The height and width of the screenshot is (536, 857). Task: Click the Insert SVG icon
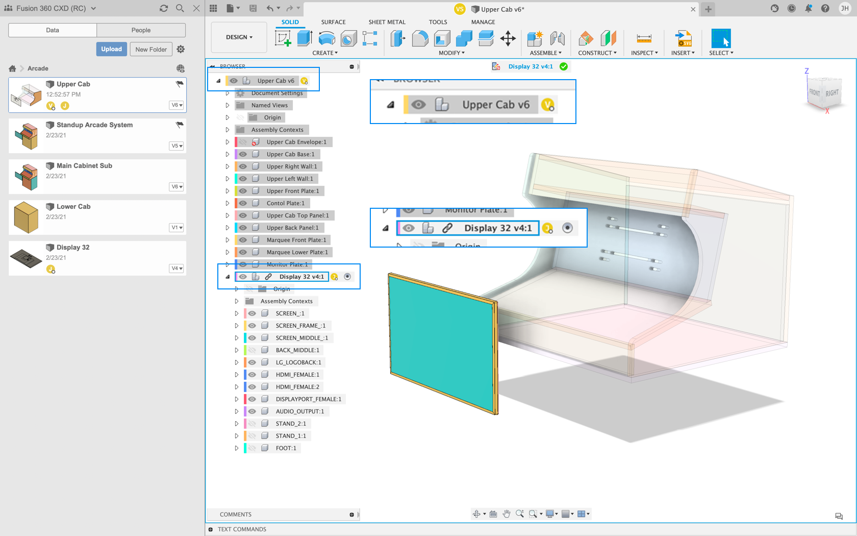click(x=683, y=38)
